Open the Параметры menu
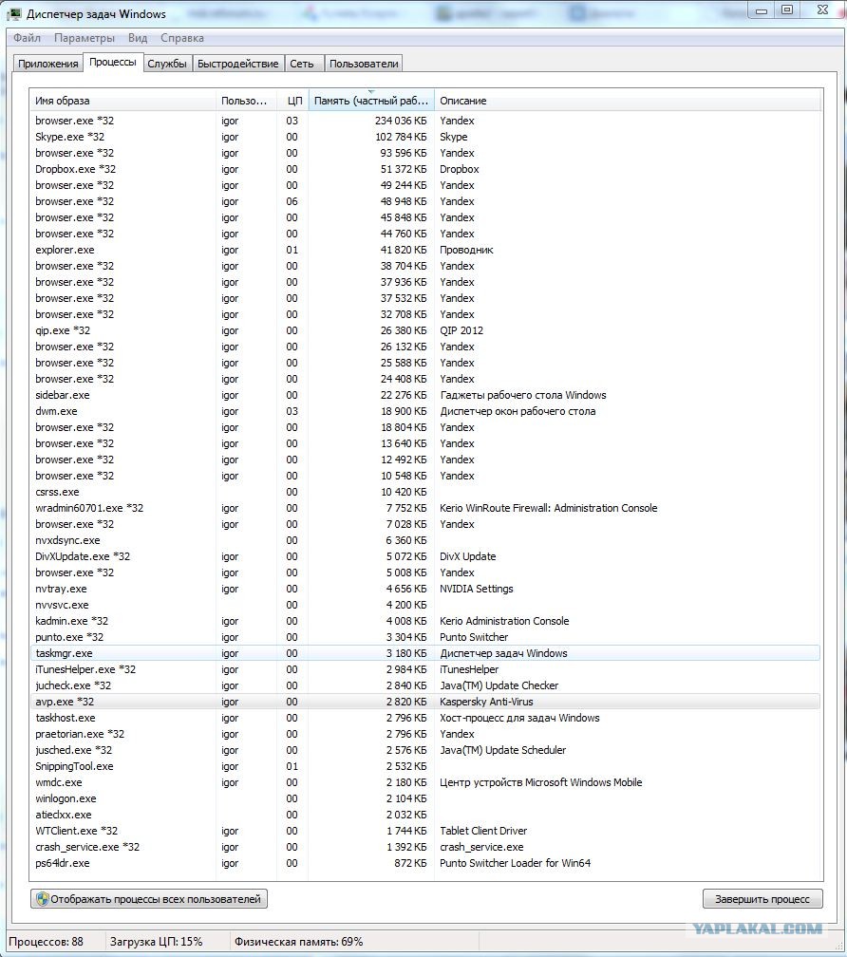 pos(85,38)
